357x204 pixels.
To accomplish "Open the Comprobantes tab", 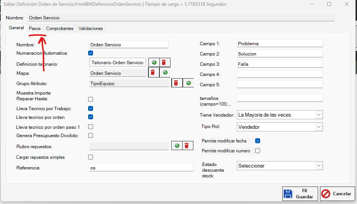I will pos(59,28).
